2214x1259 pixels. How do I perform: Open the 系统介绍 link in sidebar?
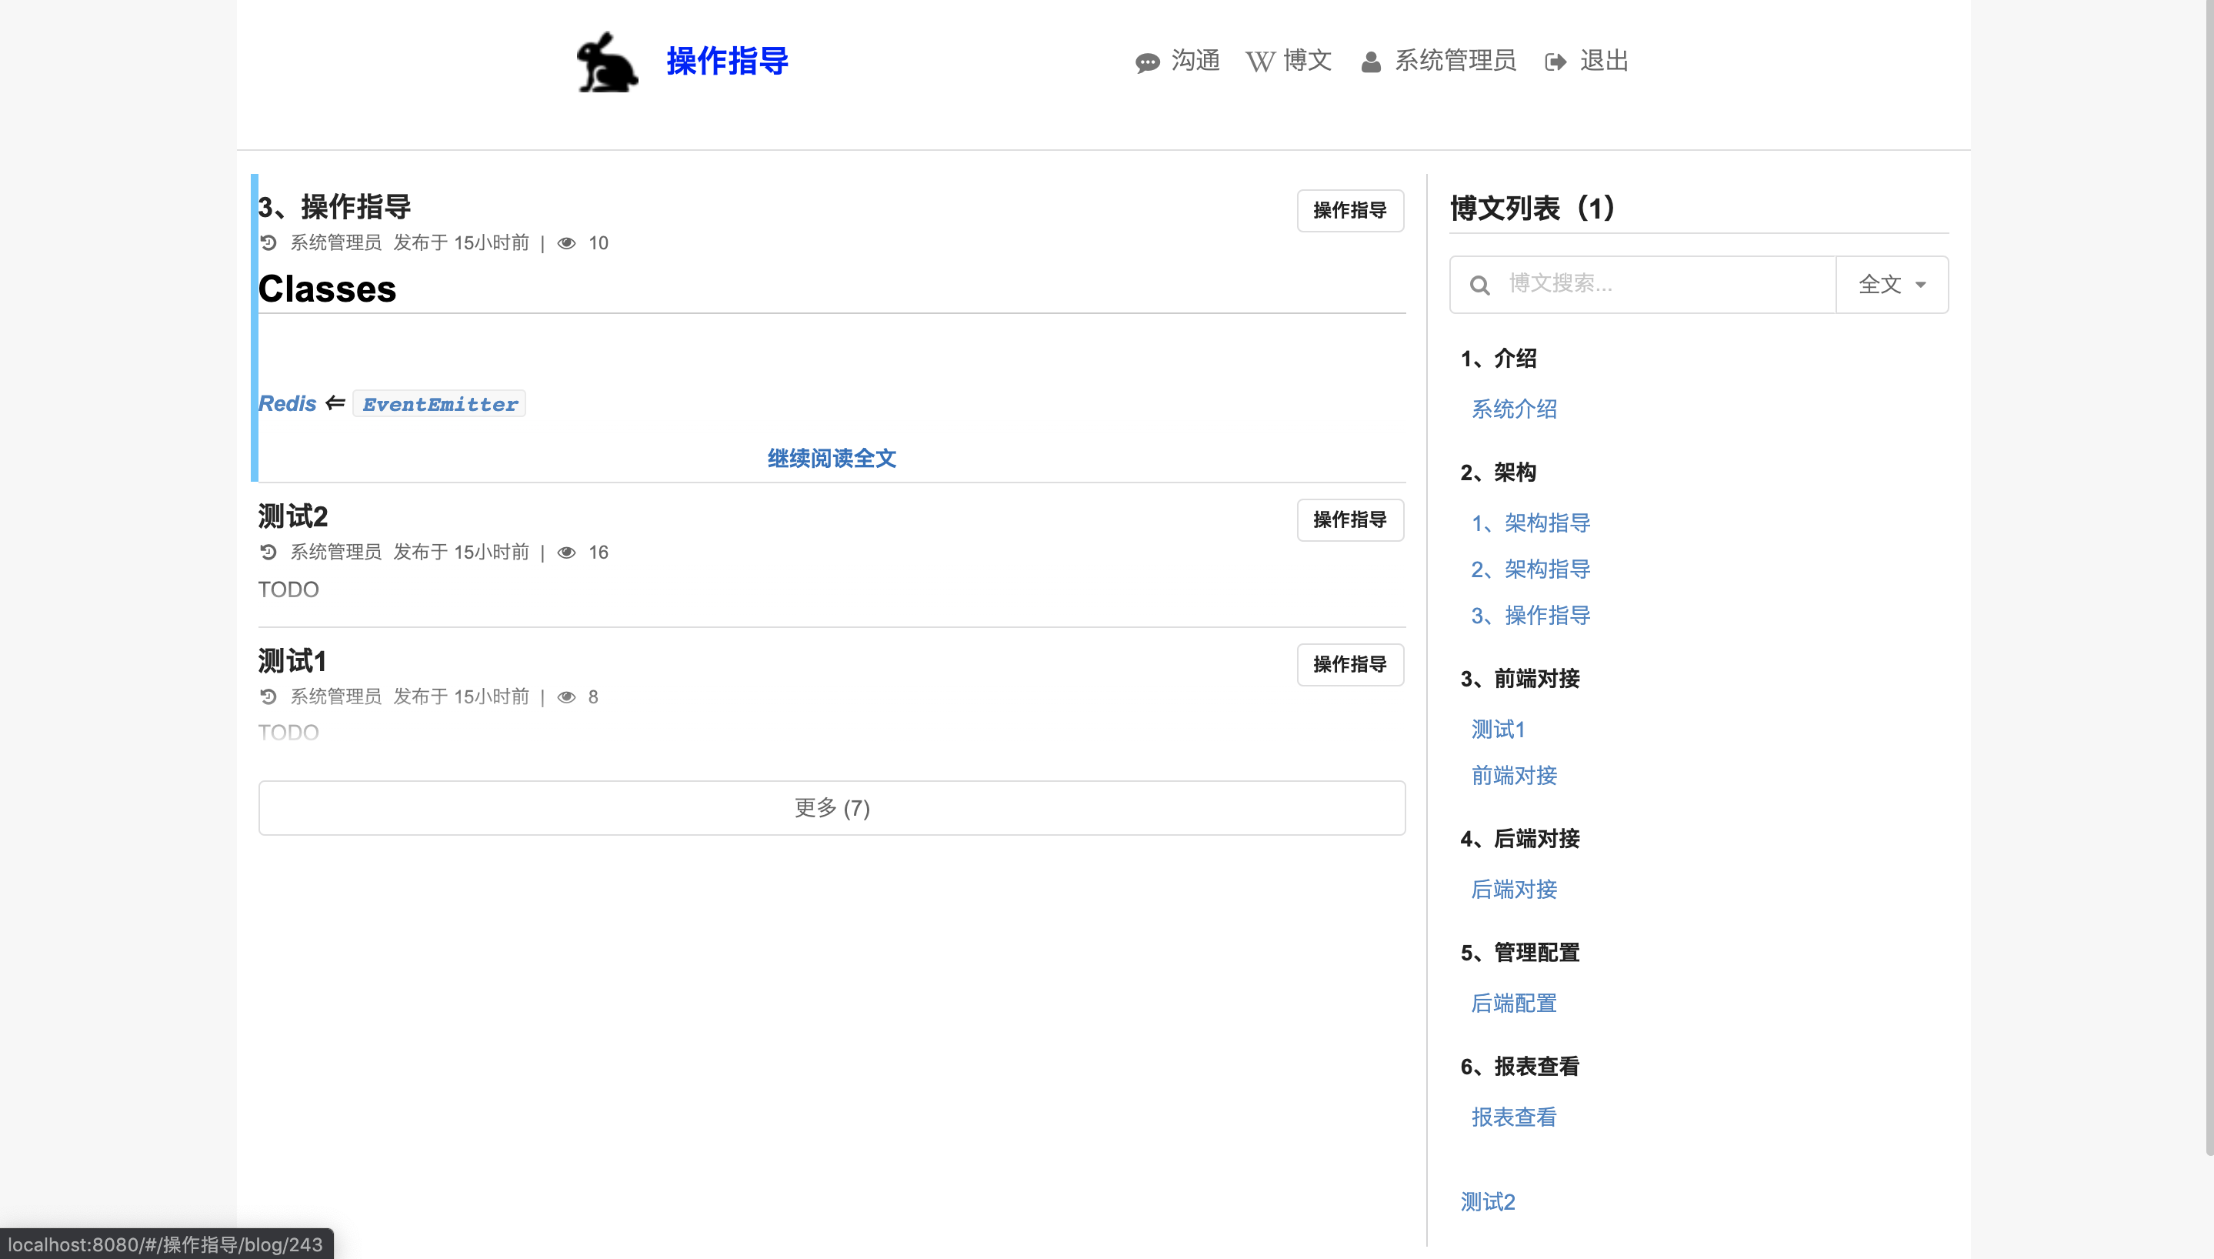1514,409
